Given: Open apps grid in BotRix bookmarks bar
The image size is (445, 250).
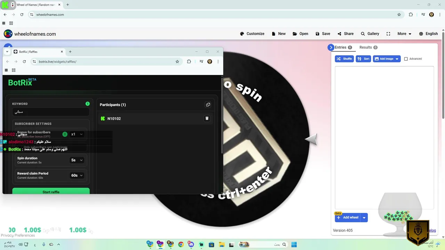Looking at the screenshot, I should pyautogui.click(x=14, y=70).
